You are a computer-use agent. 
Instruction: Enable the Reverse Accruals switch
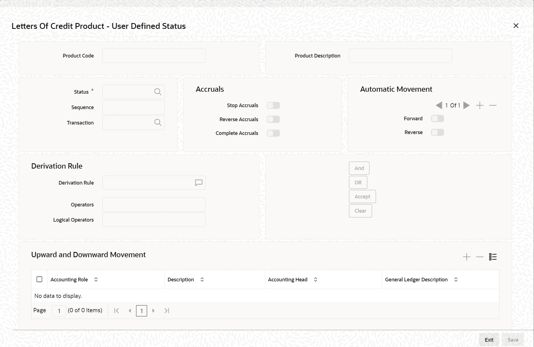(273, 119)
